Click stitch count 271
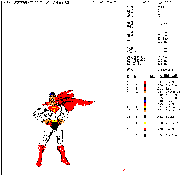This screenshot has width=188, height=175. (x=160, y=111)
